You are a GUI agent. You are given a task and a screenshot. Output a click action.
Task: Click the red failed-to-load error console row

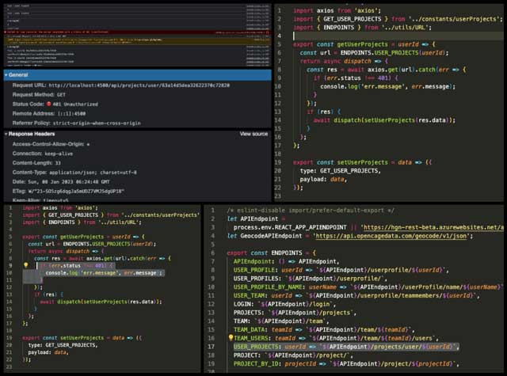pos(119,31)
